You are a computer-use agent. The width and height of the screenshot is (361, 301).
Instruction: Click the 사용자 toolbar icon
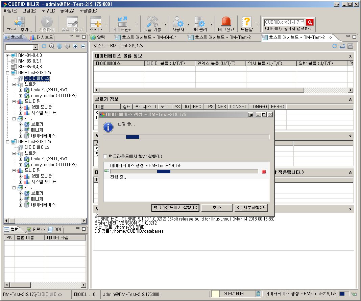pyautogui.click(x=178, y=22)
